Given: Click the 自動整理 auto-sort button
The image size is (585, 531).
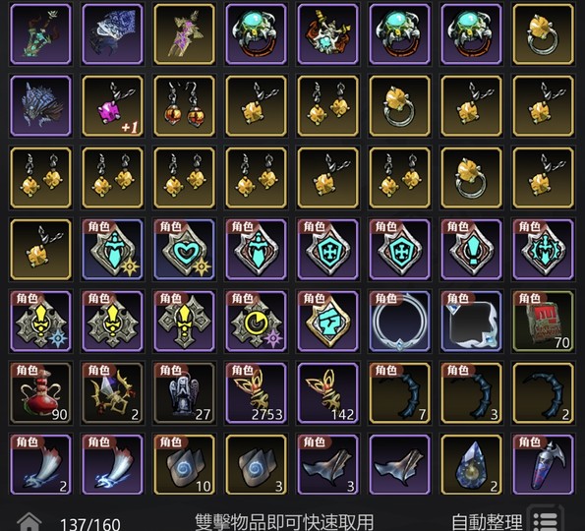Looking at the screenshot, I should [487, 522].
